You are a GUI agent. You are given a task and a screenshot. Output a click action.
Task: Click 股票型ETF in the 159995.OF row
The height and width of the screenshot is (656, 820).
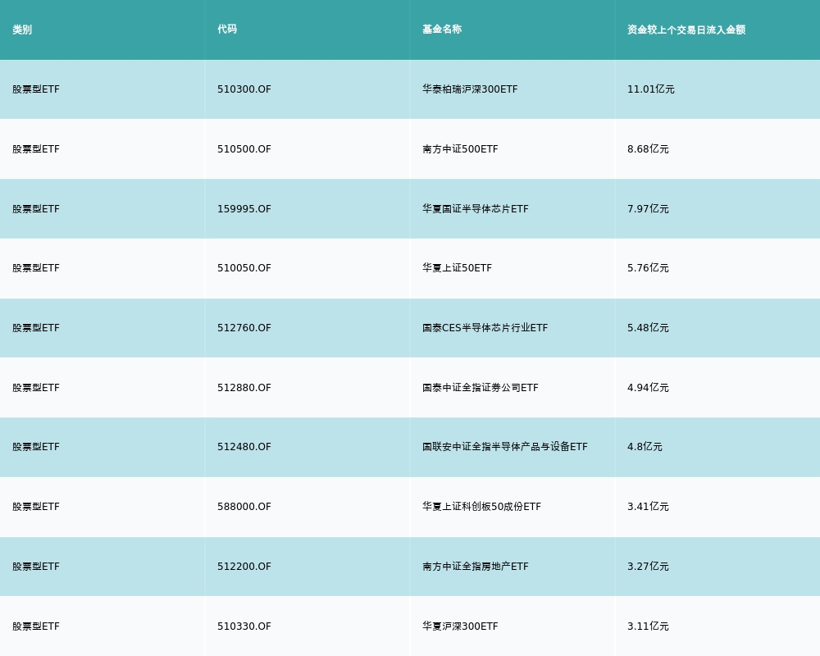click(36, 209)
